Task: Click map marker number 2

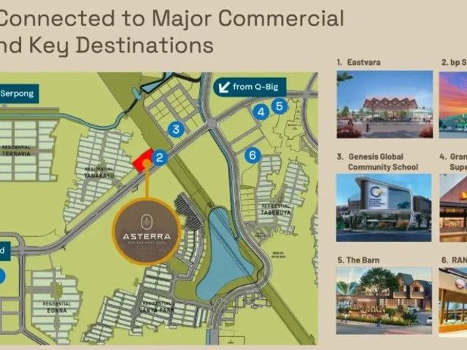Action: click(x=160, y=157)
